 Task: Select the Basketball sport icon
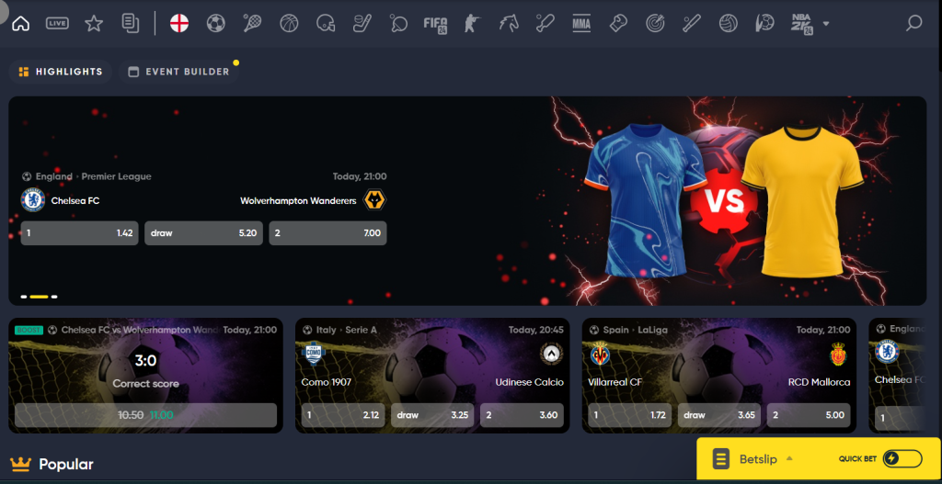coord(289,23)
